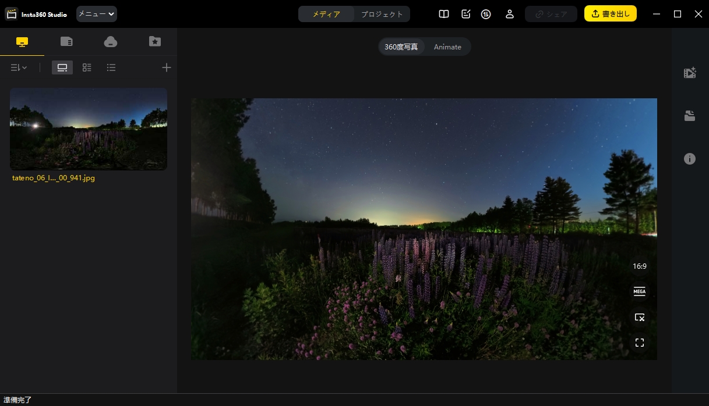709x406 pixels.
Task: Open the feedback editor icon
Action: (x=465, y=13)
